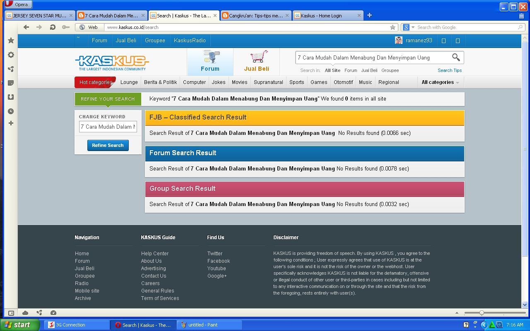Open the Forum section icon
Screen dimensions: 530x331
(x=210, y=61)
